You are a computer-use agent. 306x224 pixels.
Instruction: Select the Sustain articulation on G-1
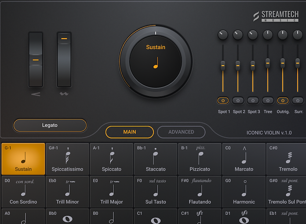23,159
